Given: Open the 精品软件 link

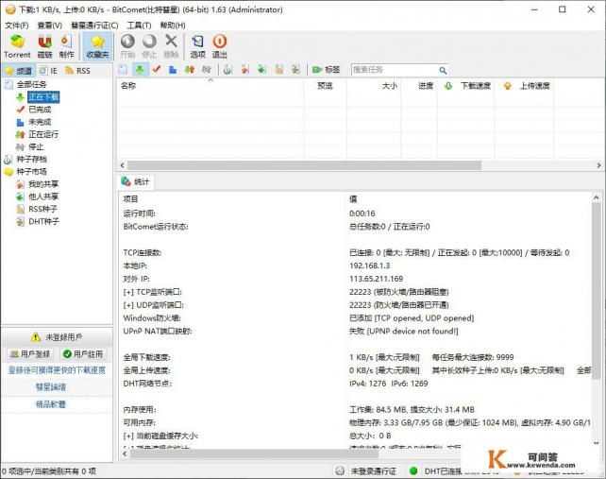Looking at the screenshot, I should (x=51, y=404).
